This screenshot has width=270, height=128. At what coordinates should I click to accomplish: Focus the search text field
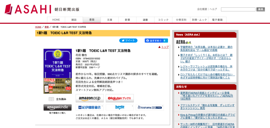pyautogui.click(x=238, y=9)
